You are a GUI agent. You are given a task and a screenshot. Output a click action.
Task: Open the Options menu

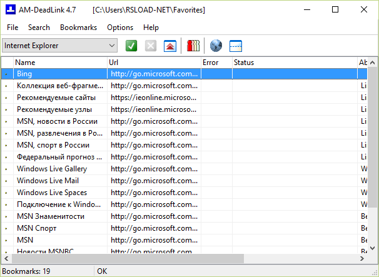(x=120, y=28)
